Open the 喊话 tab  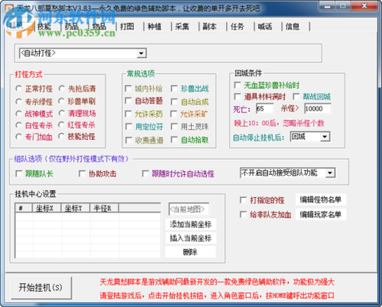[265, 27]
